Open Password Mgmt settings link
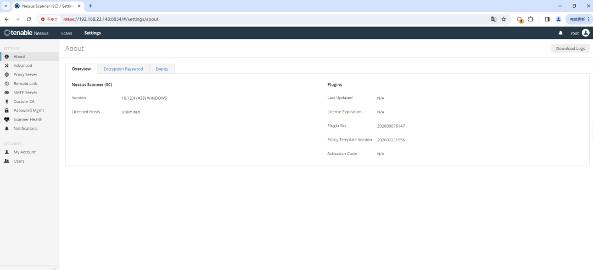593x270 pixels. point(29,111)
